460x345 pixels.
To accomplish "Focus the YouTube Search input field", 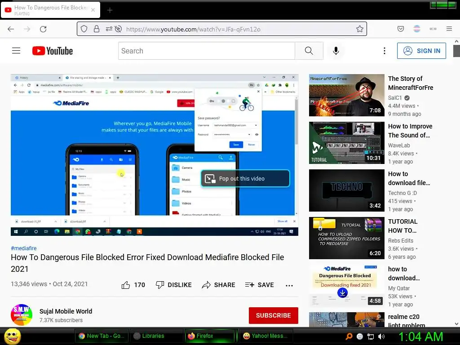I will coord(207,51).
